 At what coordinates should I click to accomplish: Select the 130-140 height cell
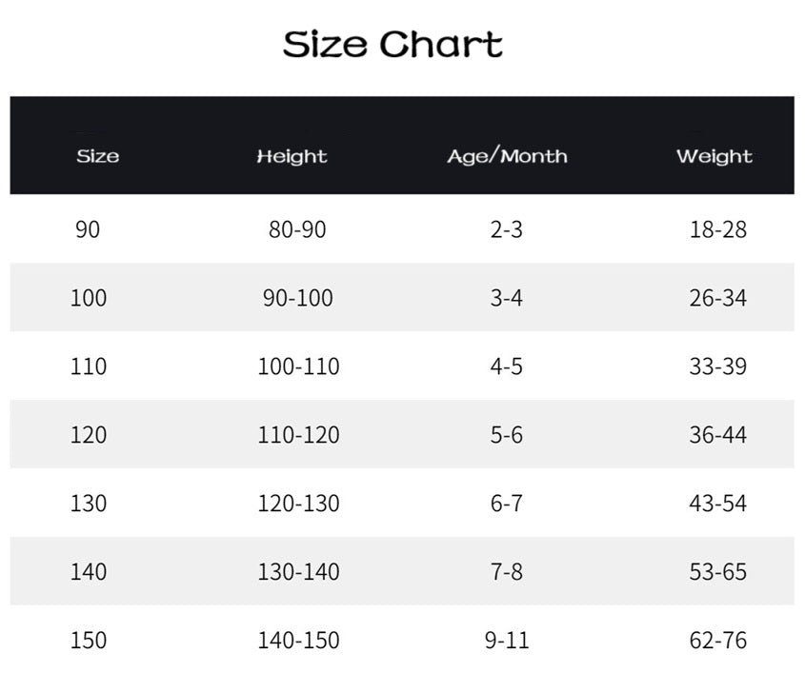click(298, 572)
